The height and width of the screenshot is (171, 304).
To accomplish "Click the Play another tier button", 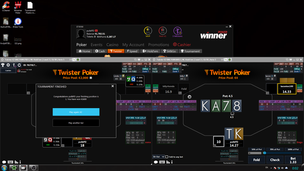I will tap(76, 123).
